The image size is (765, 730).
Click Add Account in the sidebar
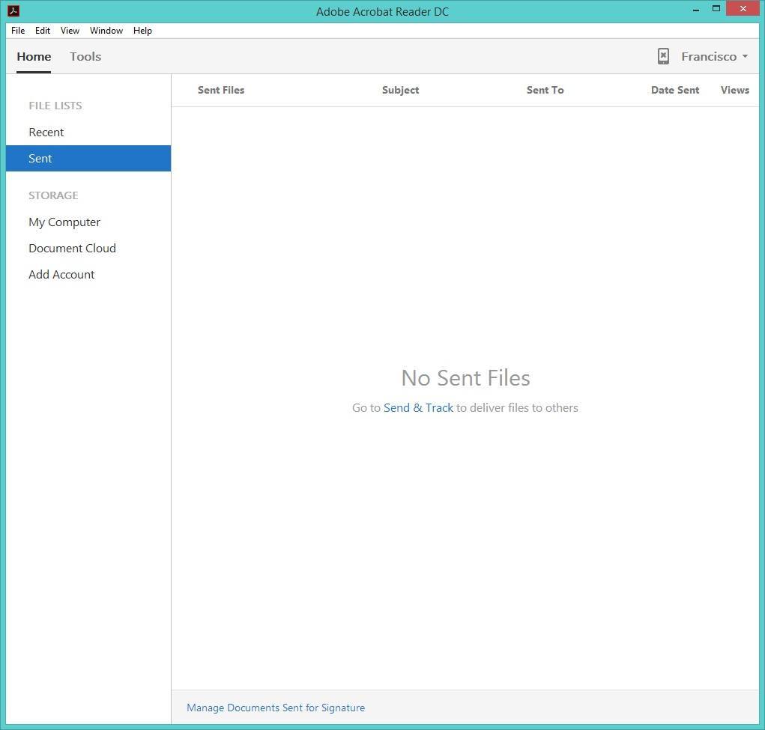(61, 274)
